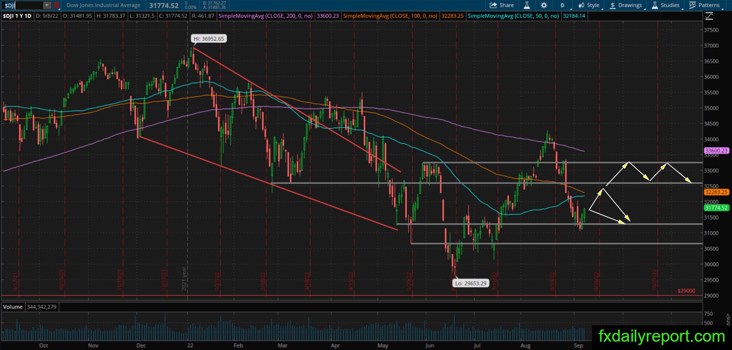The width and height of the screenshot is (732, 350).
Task: Click the range value R: 461.87
Action: click(x=203, y=16)
